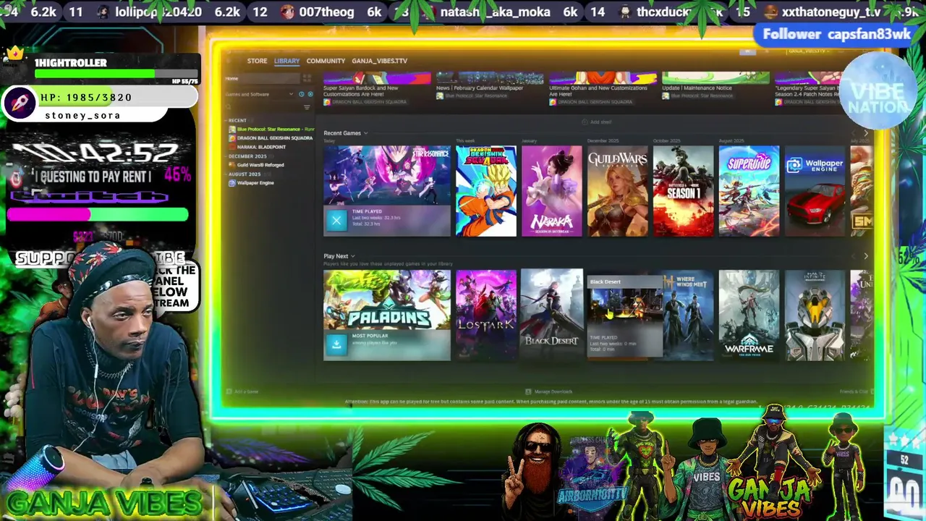Select NARAKA: BLADEPOINT in sidebar

coord(260,147)
